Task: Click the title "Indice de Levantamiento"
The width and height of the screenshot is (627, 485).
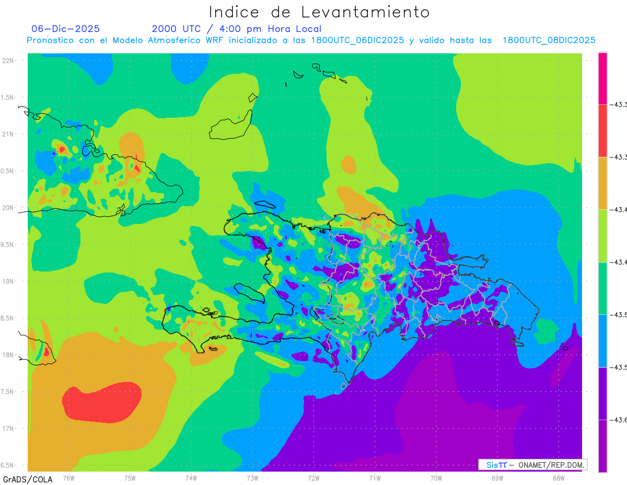Action: point(319,12)
